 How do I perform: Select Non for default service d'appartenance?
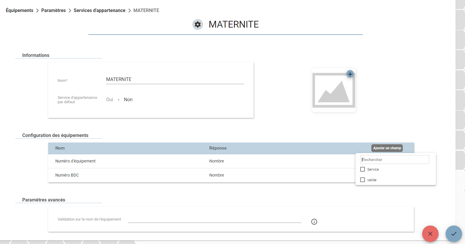click(x=128, y=100)
